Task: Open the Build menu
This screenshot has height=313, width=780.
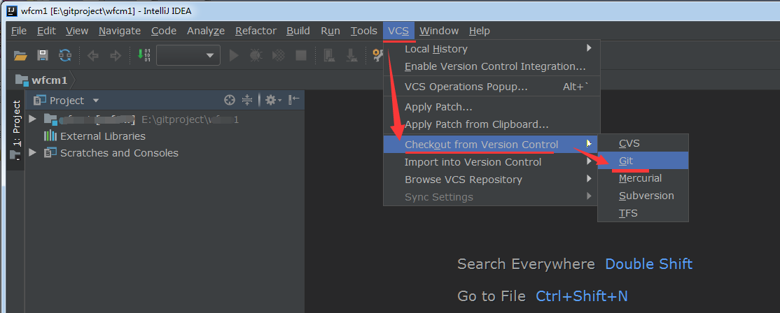Action: (298, 31)
